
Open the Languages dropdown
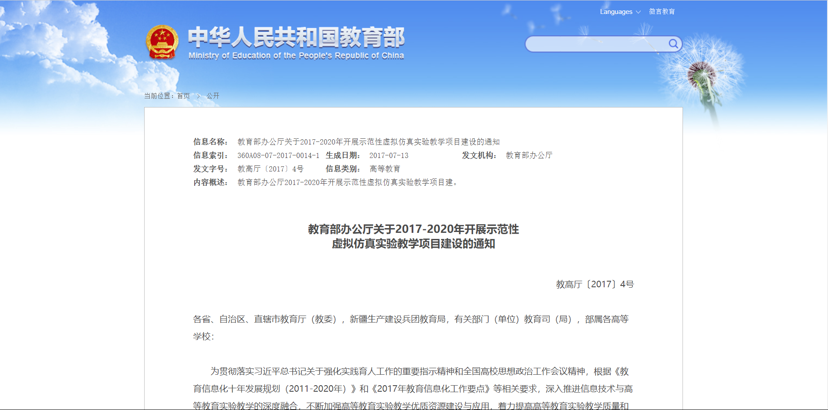pos(616,12)
